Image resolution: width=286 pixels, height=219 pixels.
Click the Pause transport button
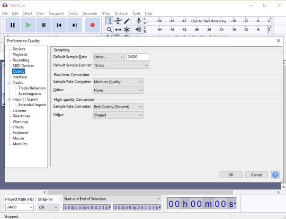tap(13, 25)
